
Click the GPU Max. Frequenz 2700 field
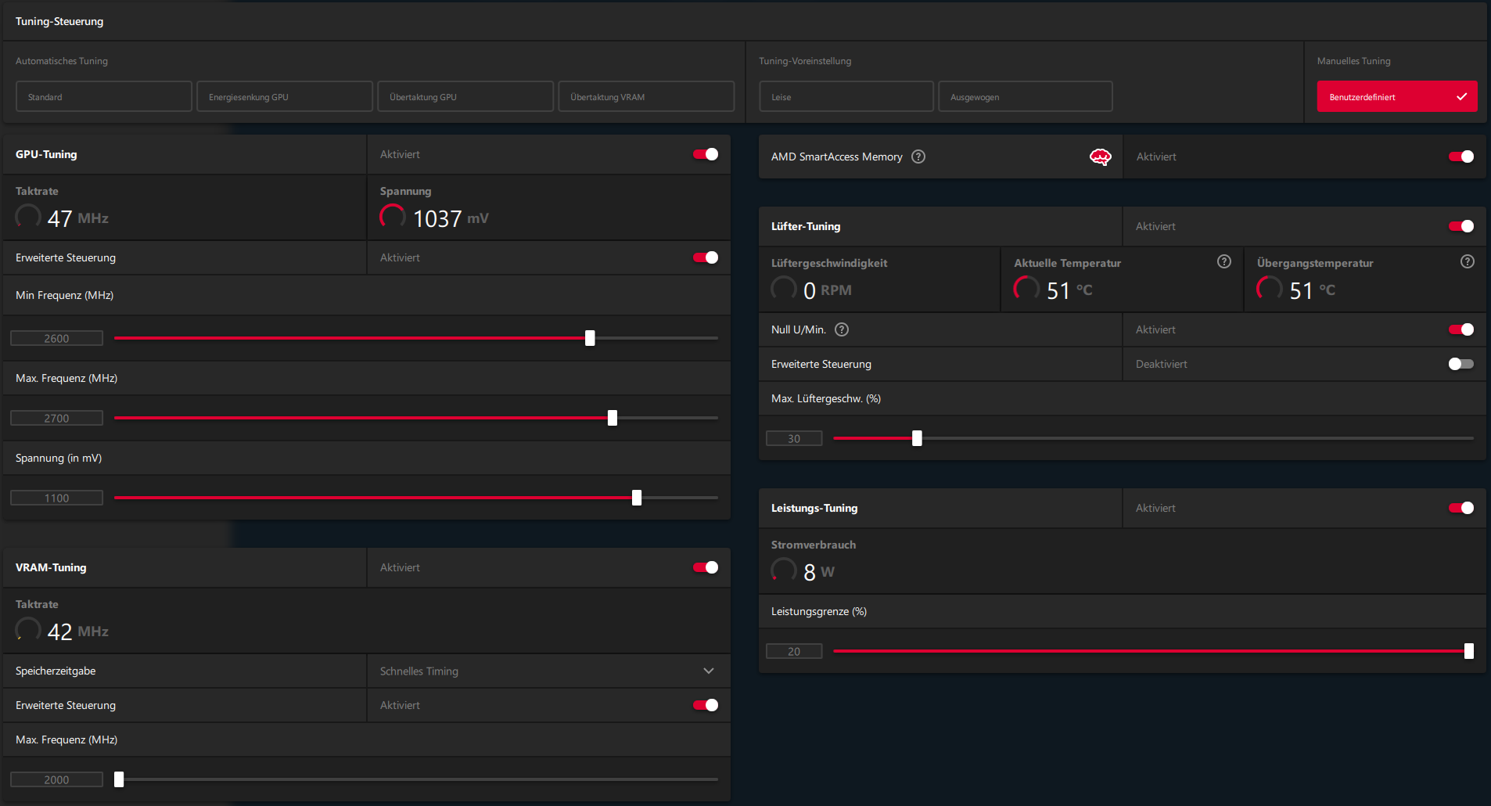tap(56, 418)
